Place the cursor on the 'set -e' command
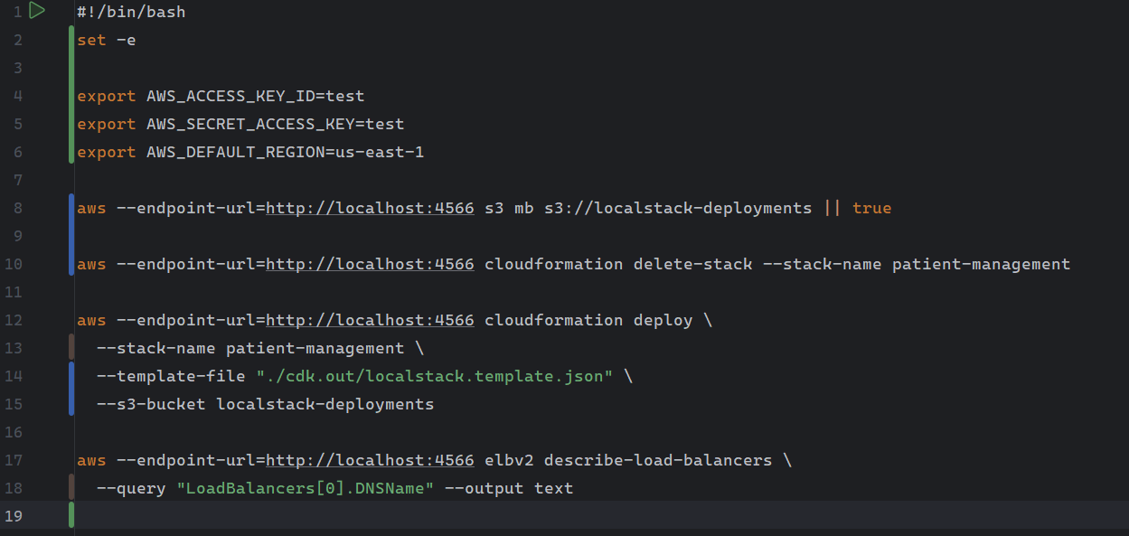1129x536 pixels. (106, 40)
